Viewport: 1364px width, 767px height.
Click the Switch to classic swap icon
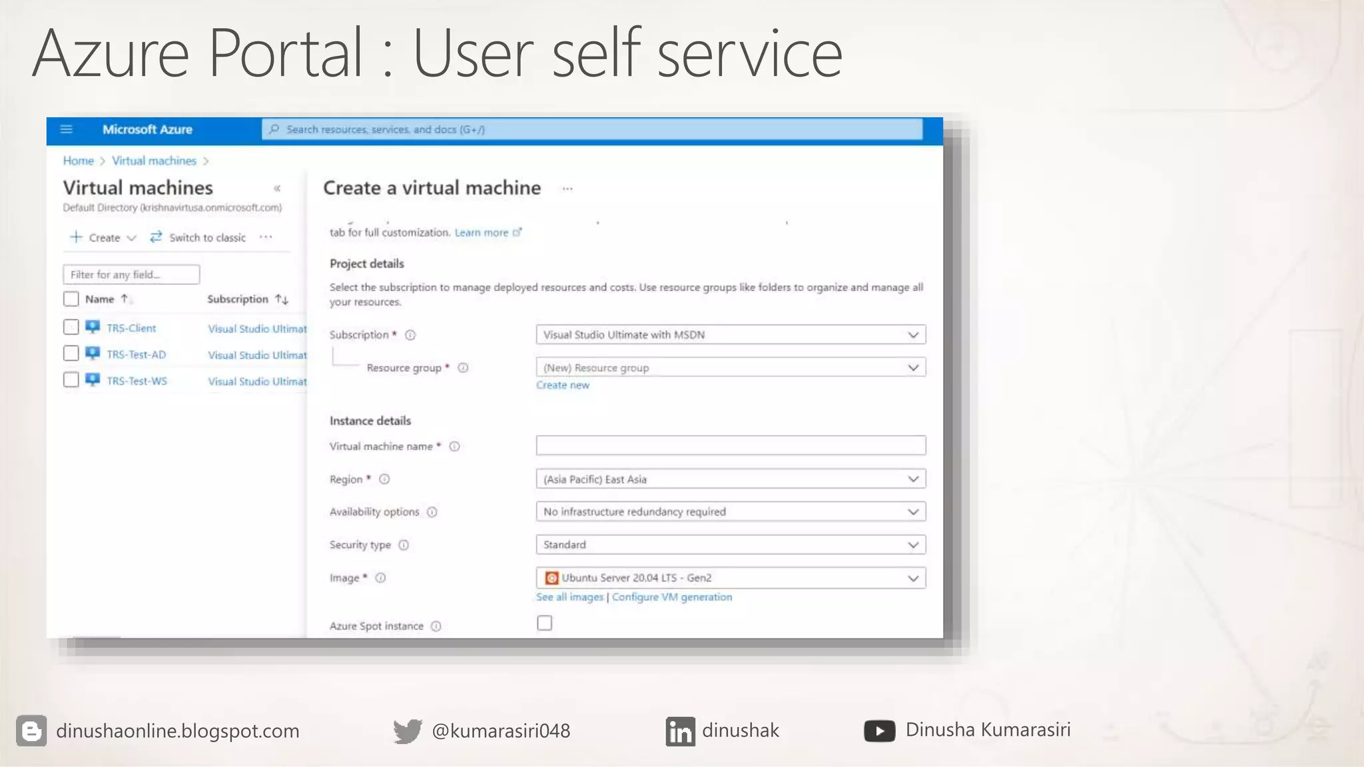coord(156,237)
